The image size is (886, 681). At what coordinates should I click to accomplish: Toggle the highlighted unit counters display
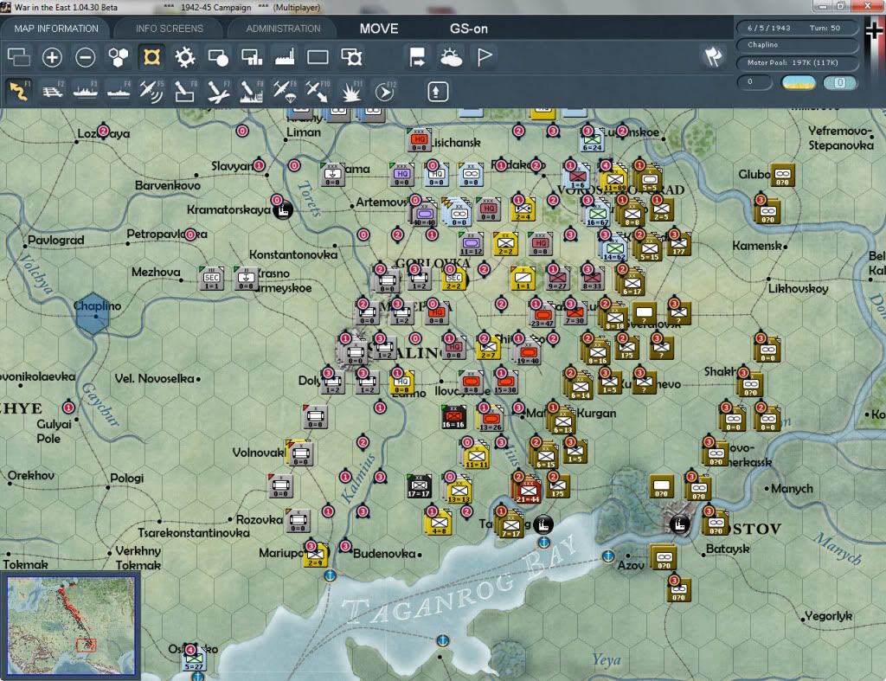coord(151,57)
